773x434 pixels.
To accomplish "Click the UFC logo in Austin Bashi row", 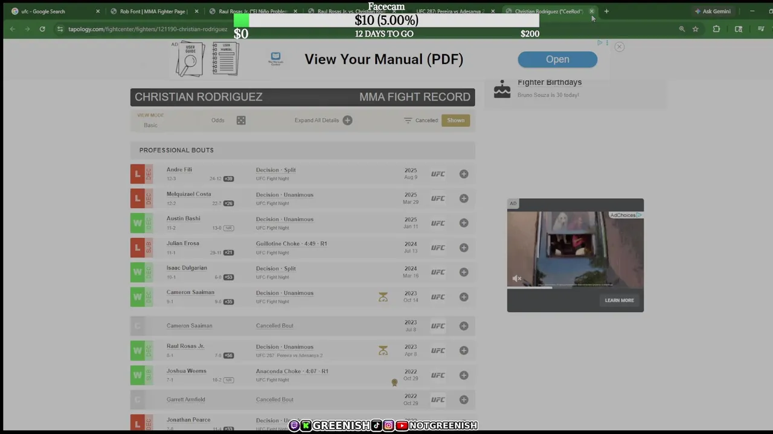I will point(438,223).
